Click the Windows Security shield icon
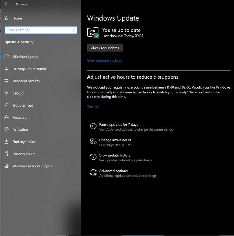The image size is (234, 236). click(x=7, y=81)
